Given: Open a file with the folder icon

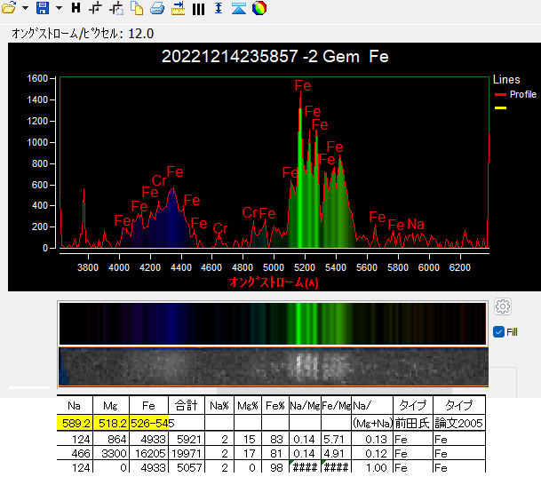Looking at the screenshot, I should (x=9, y=7).
